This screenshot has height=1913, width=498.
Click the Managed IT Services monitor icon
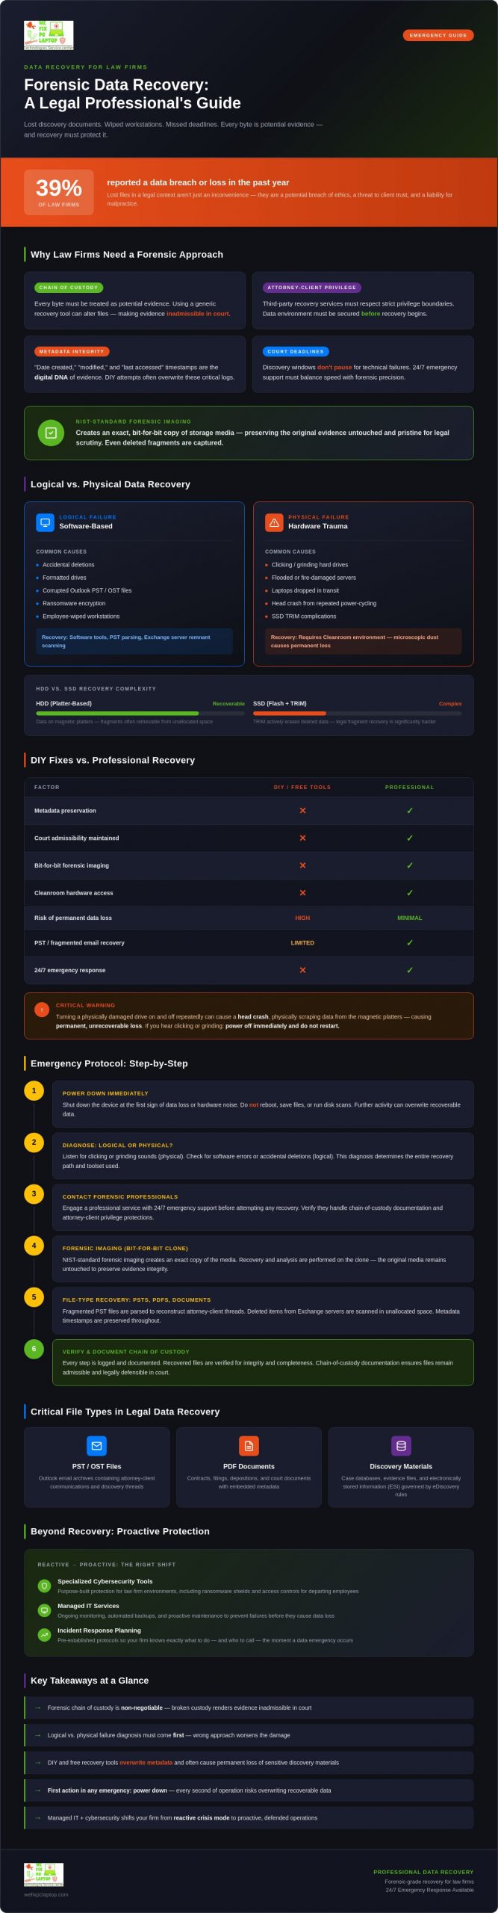(x=44, y=1610)
